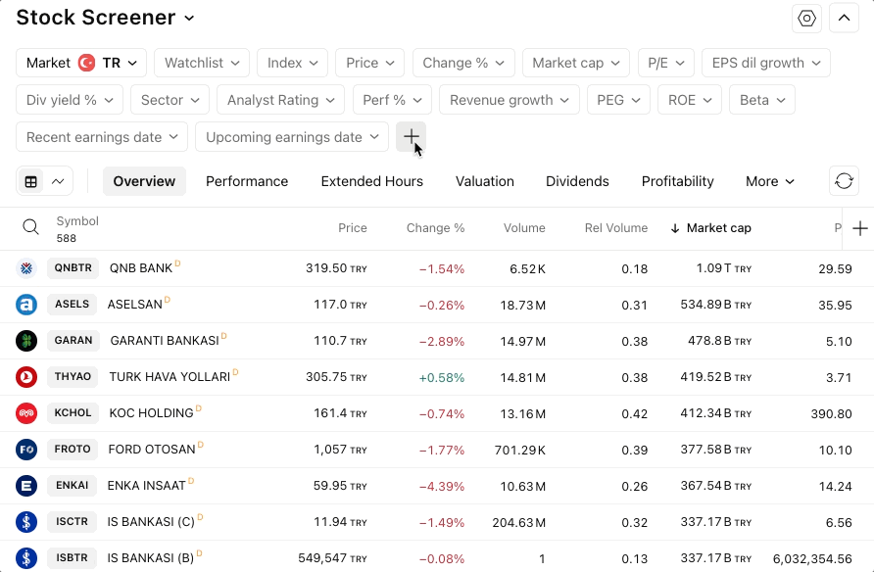Open the P/E filter dropdown

tap(666, 63)
